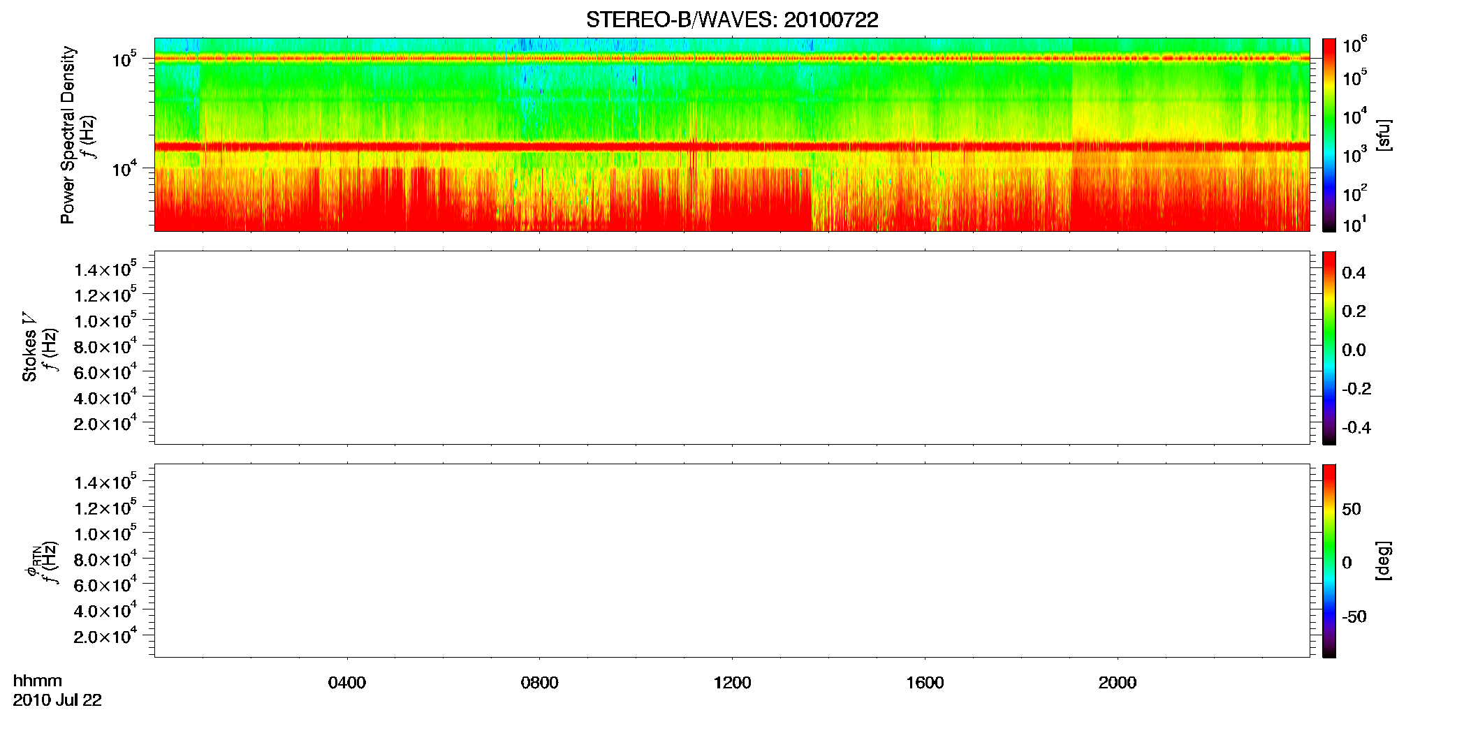The image size is (1464, 754).
Task: Click the 0.2 label on Stokes color bar
Action: tap(1354, 311)
